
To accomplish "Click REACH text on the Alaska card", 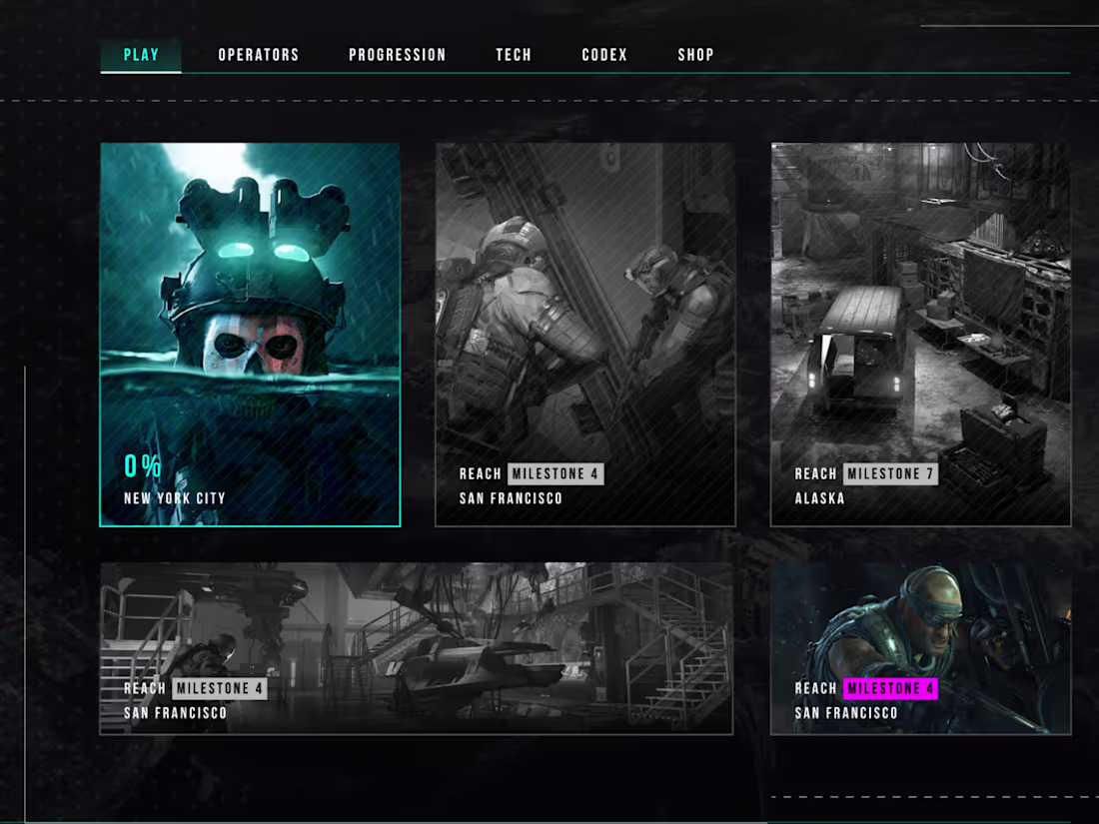I will pos(816,473).
